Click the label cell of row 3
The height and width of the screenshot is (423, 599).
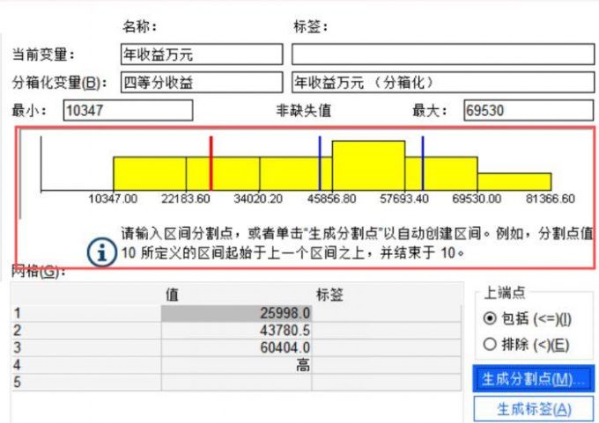point(387,347)
